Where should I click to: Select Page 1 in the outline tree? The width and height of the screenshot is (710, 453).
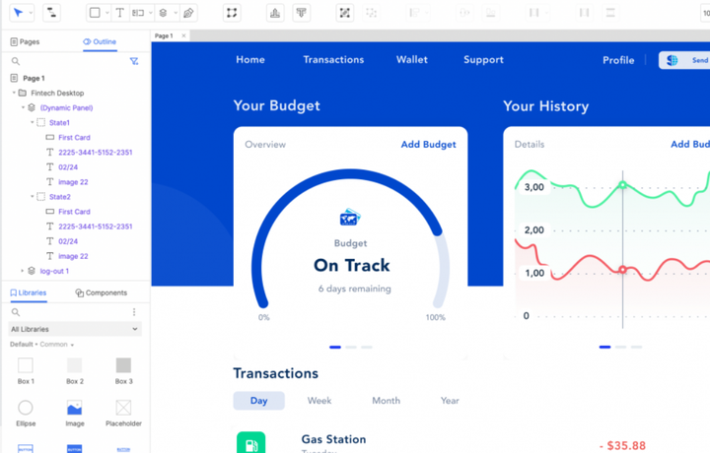point(34,78)
